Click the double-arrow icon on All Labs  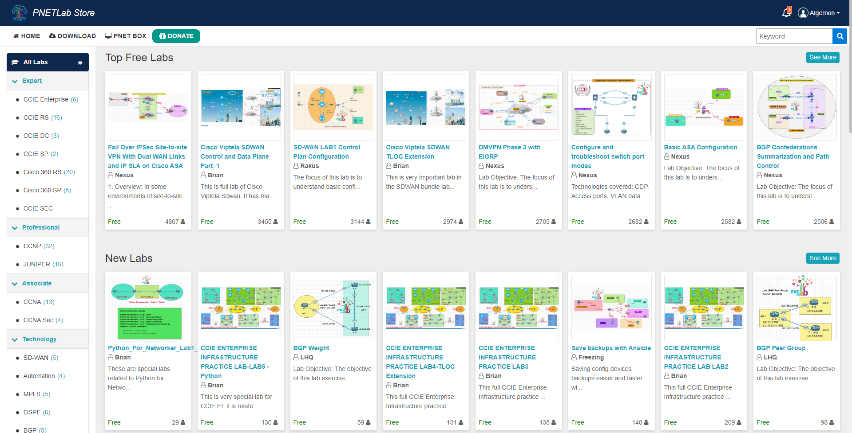click(80, 62)
